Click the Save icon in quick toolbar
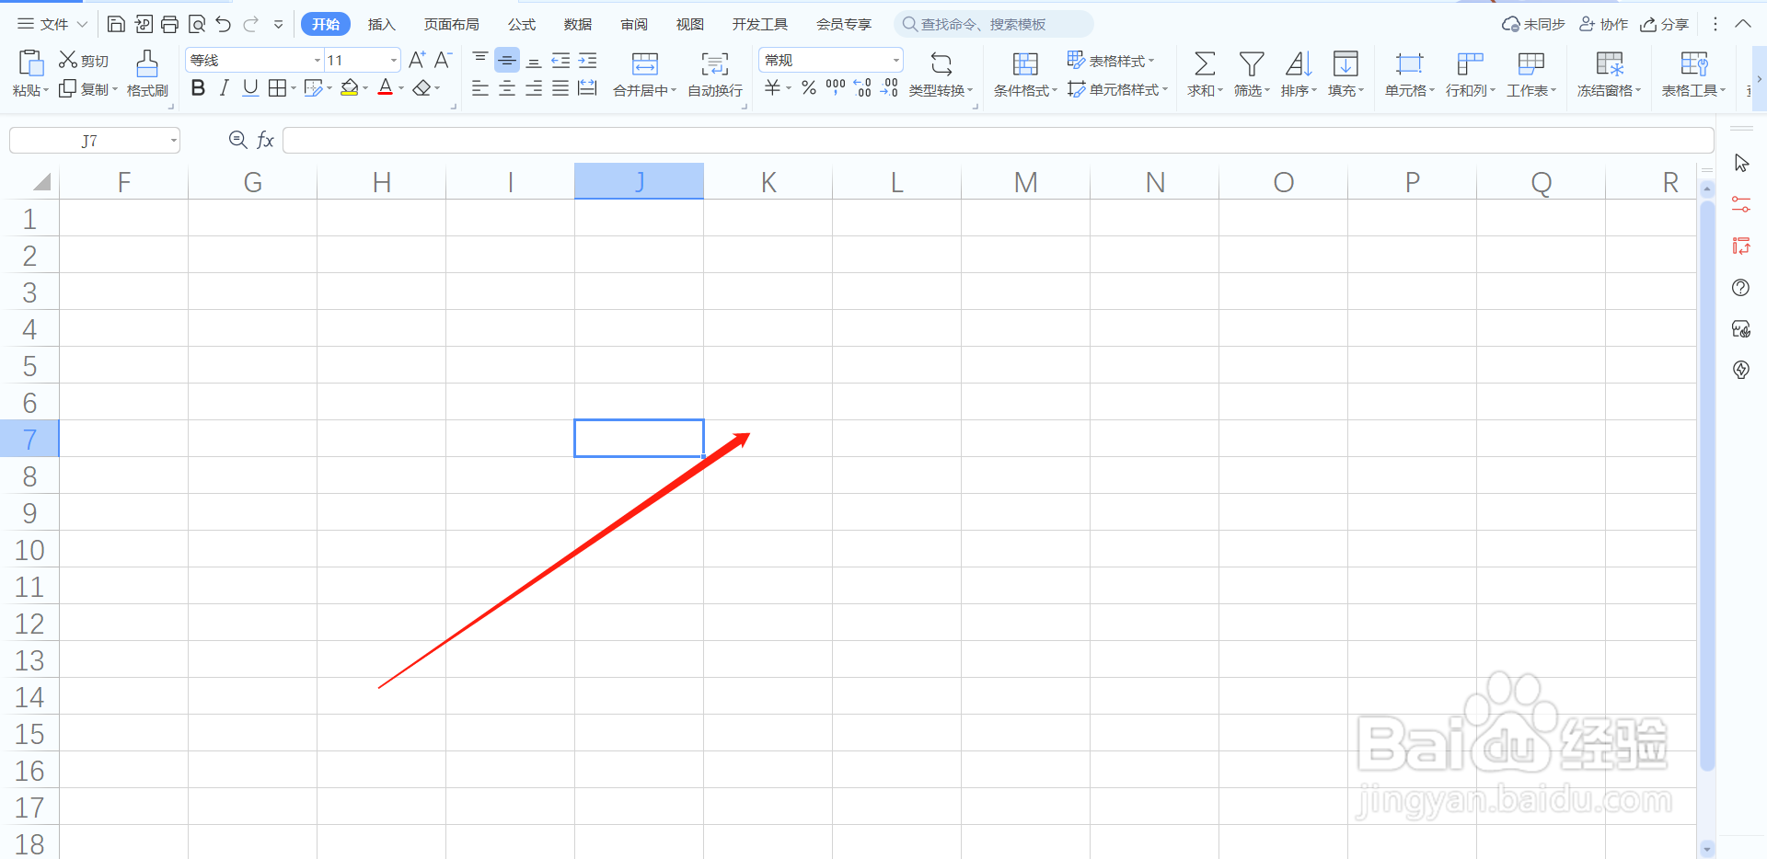The height and width of the screenshot is (859, 1767). (116, 24)
